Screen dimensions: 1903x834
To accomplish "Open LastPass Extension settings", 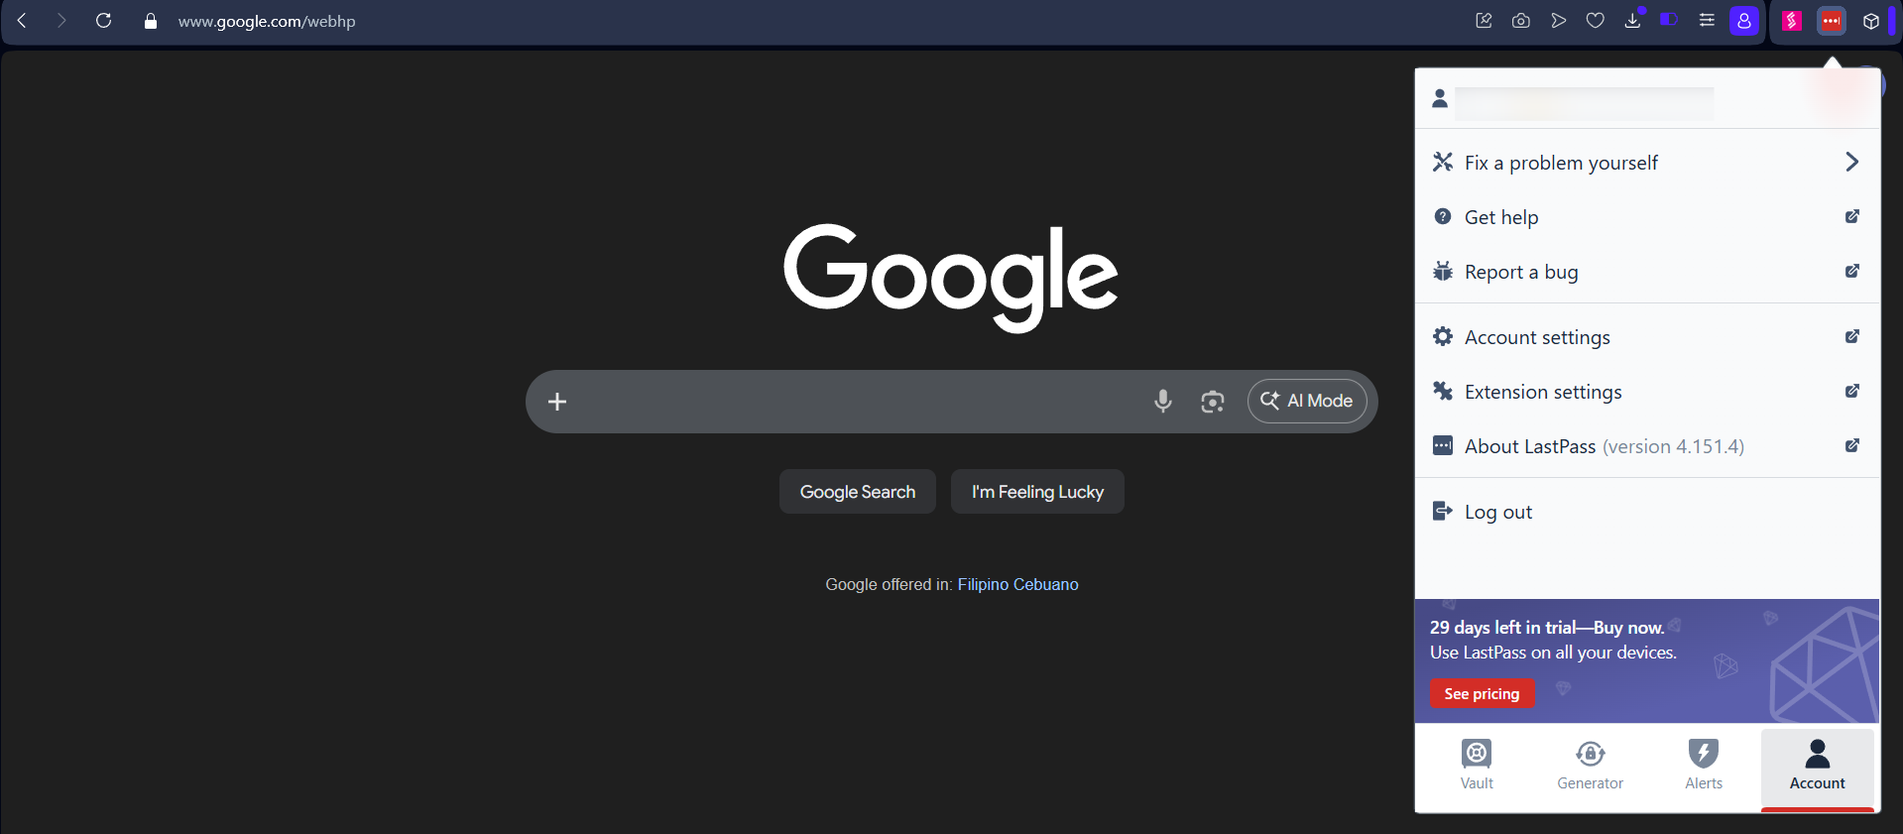I will pyautogui.click(x=1647, y=392).
